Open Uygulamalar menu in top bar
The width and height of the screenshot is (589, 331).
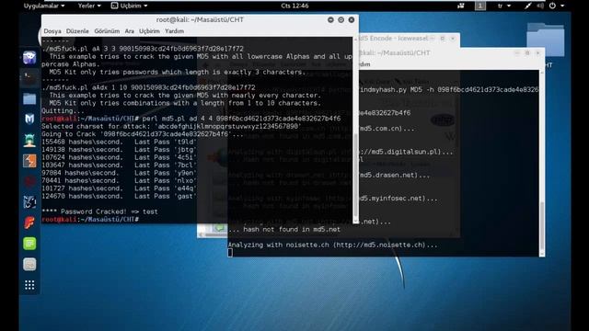(x=44, y=6)
